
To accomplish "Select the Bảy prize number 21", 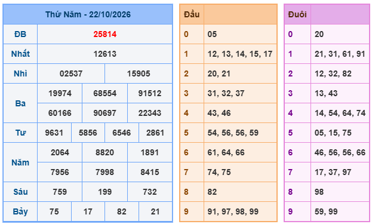I will pos(155,211).
